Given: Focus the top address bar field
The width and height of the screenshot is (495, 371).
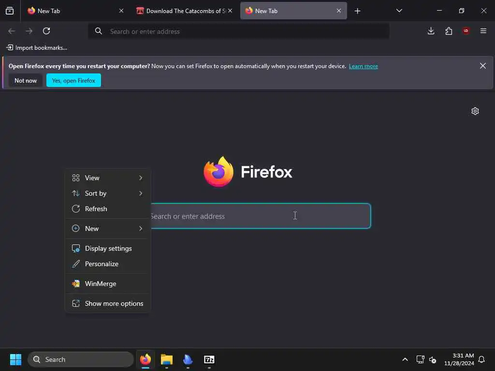Looking at the screenshot, I should [x=239, y=31].
